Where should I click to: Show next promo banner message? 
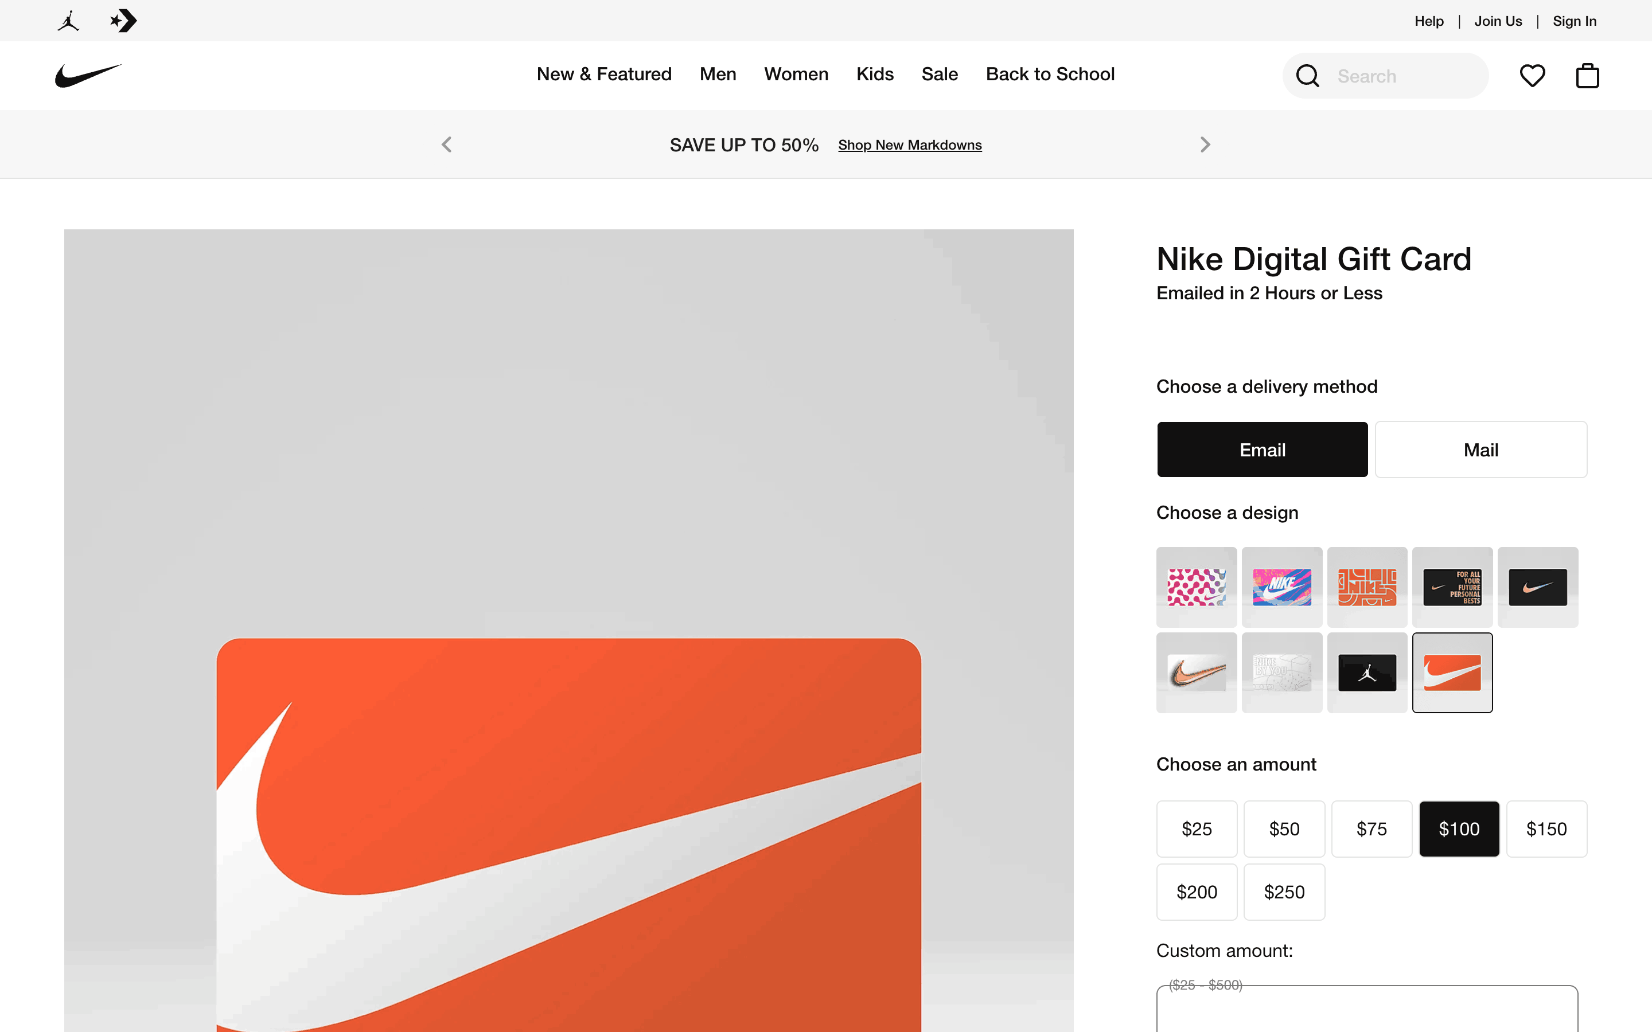1205,144
